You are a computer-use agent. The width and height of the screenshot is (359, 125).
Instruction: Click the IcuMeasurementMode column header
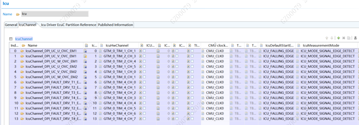[326, 45]
